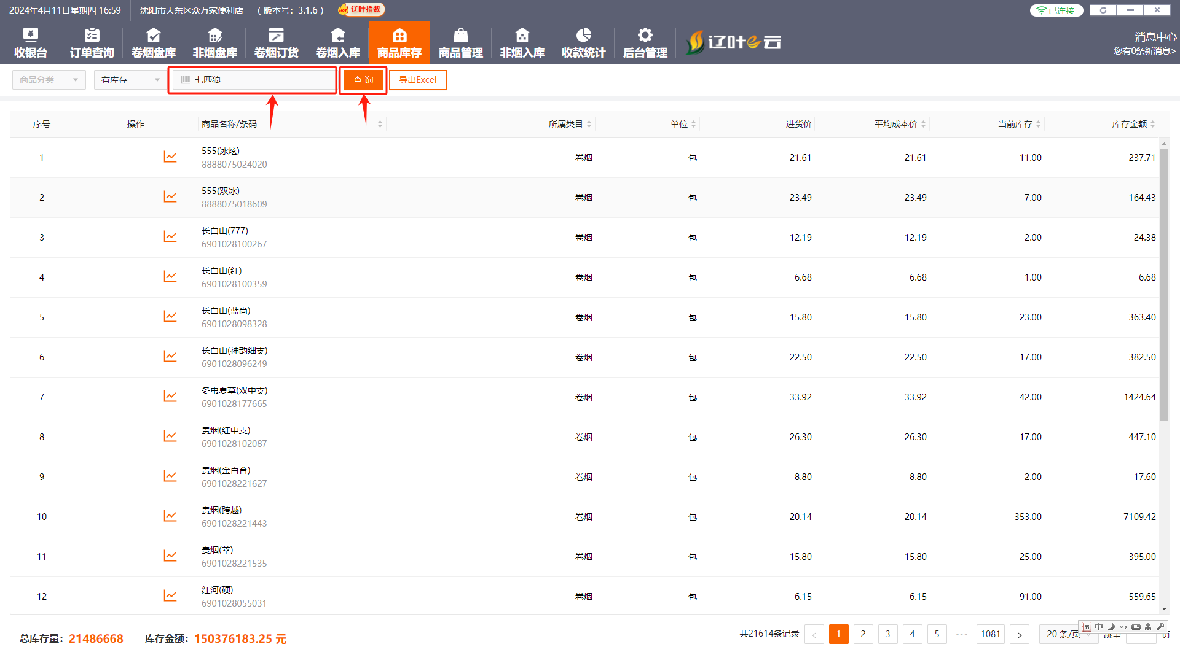Viewport: 1180px width, 663px height.
Task: Click the 导出Excel export button
Action: [418, 80]
